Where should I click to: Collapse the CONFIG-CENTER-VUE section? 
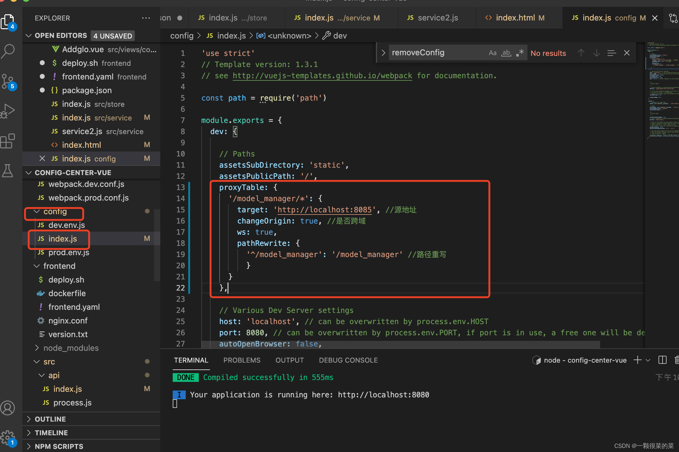29,173
